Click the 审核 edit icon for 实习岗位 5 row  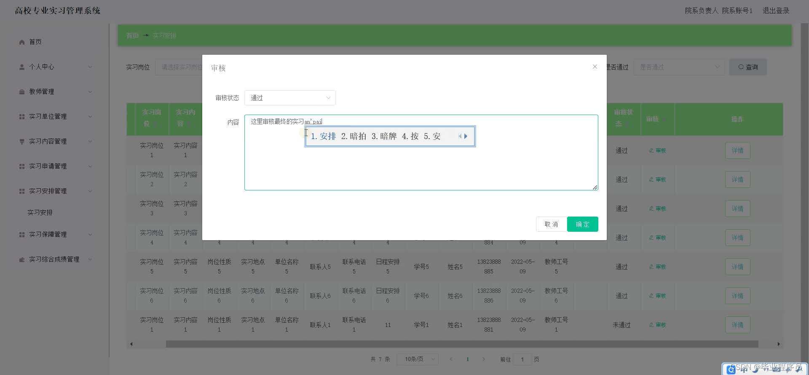(651, 267)
